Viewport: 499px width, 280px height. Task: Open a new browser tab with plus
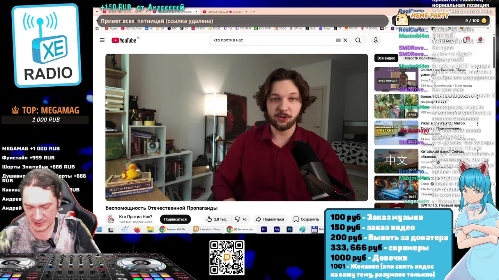click(254, 12)
